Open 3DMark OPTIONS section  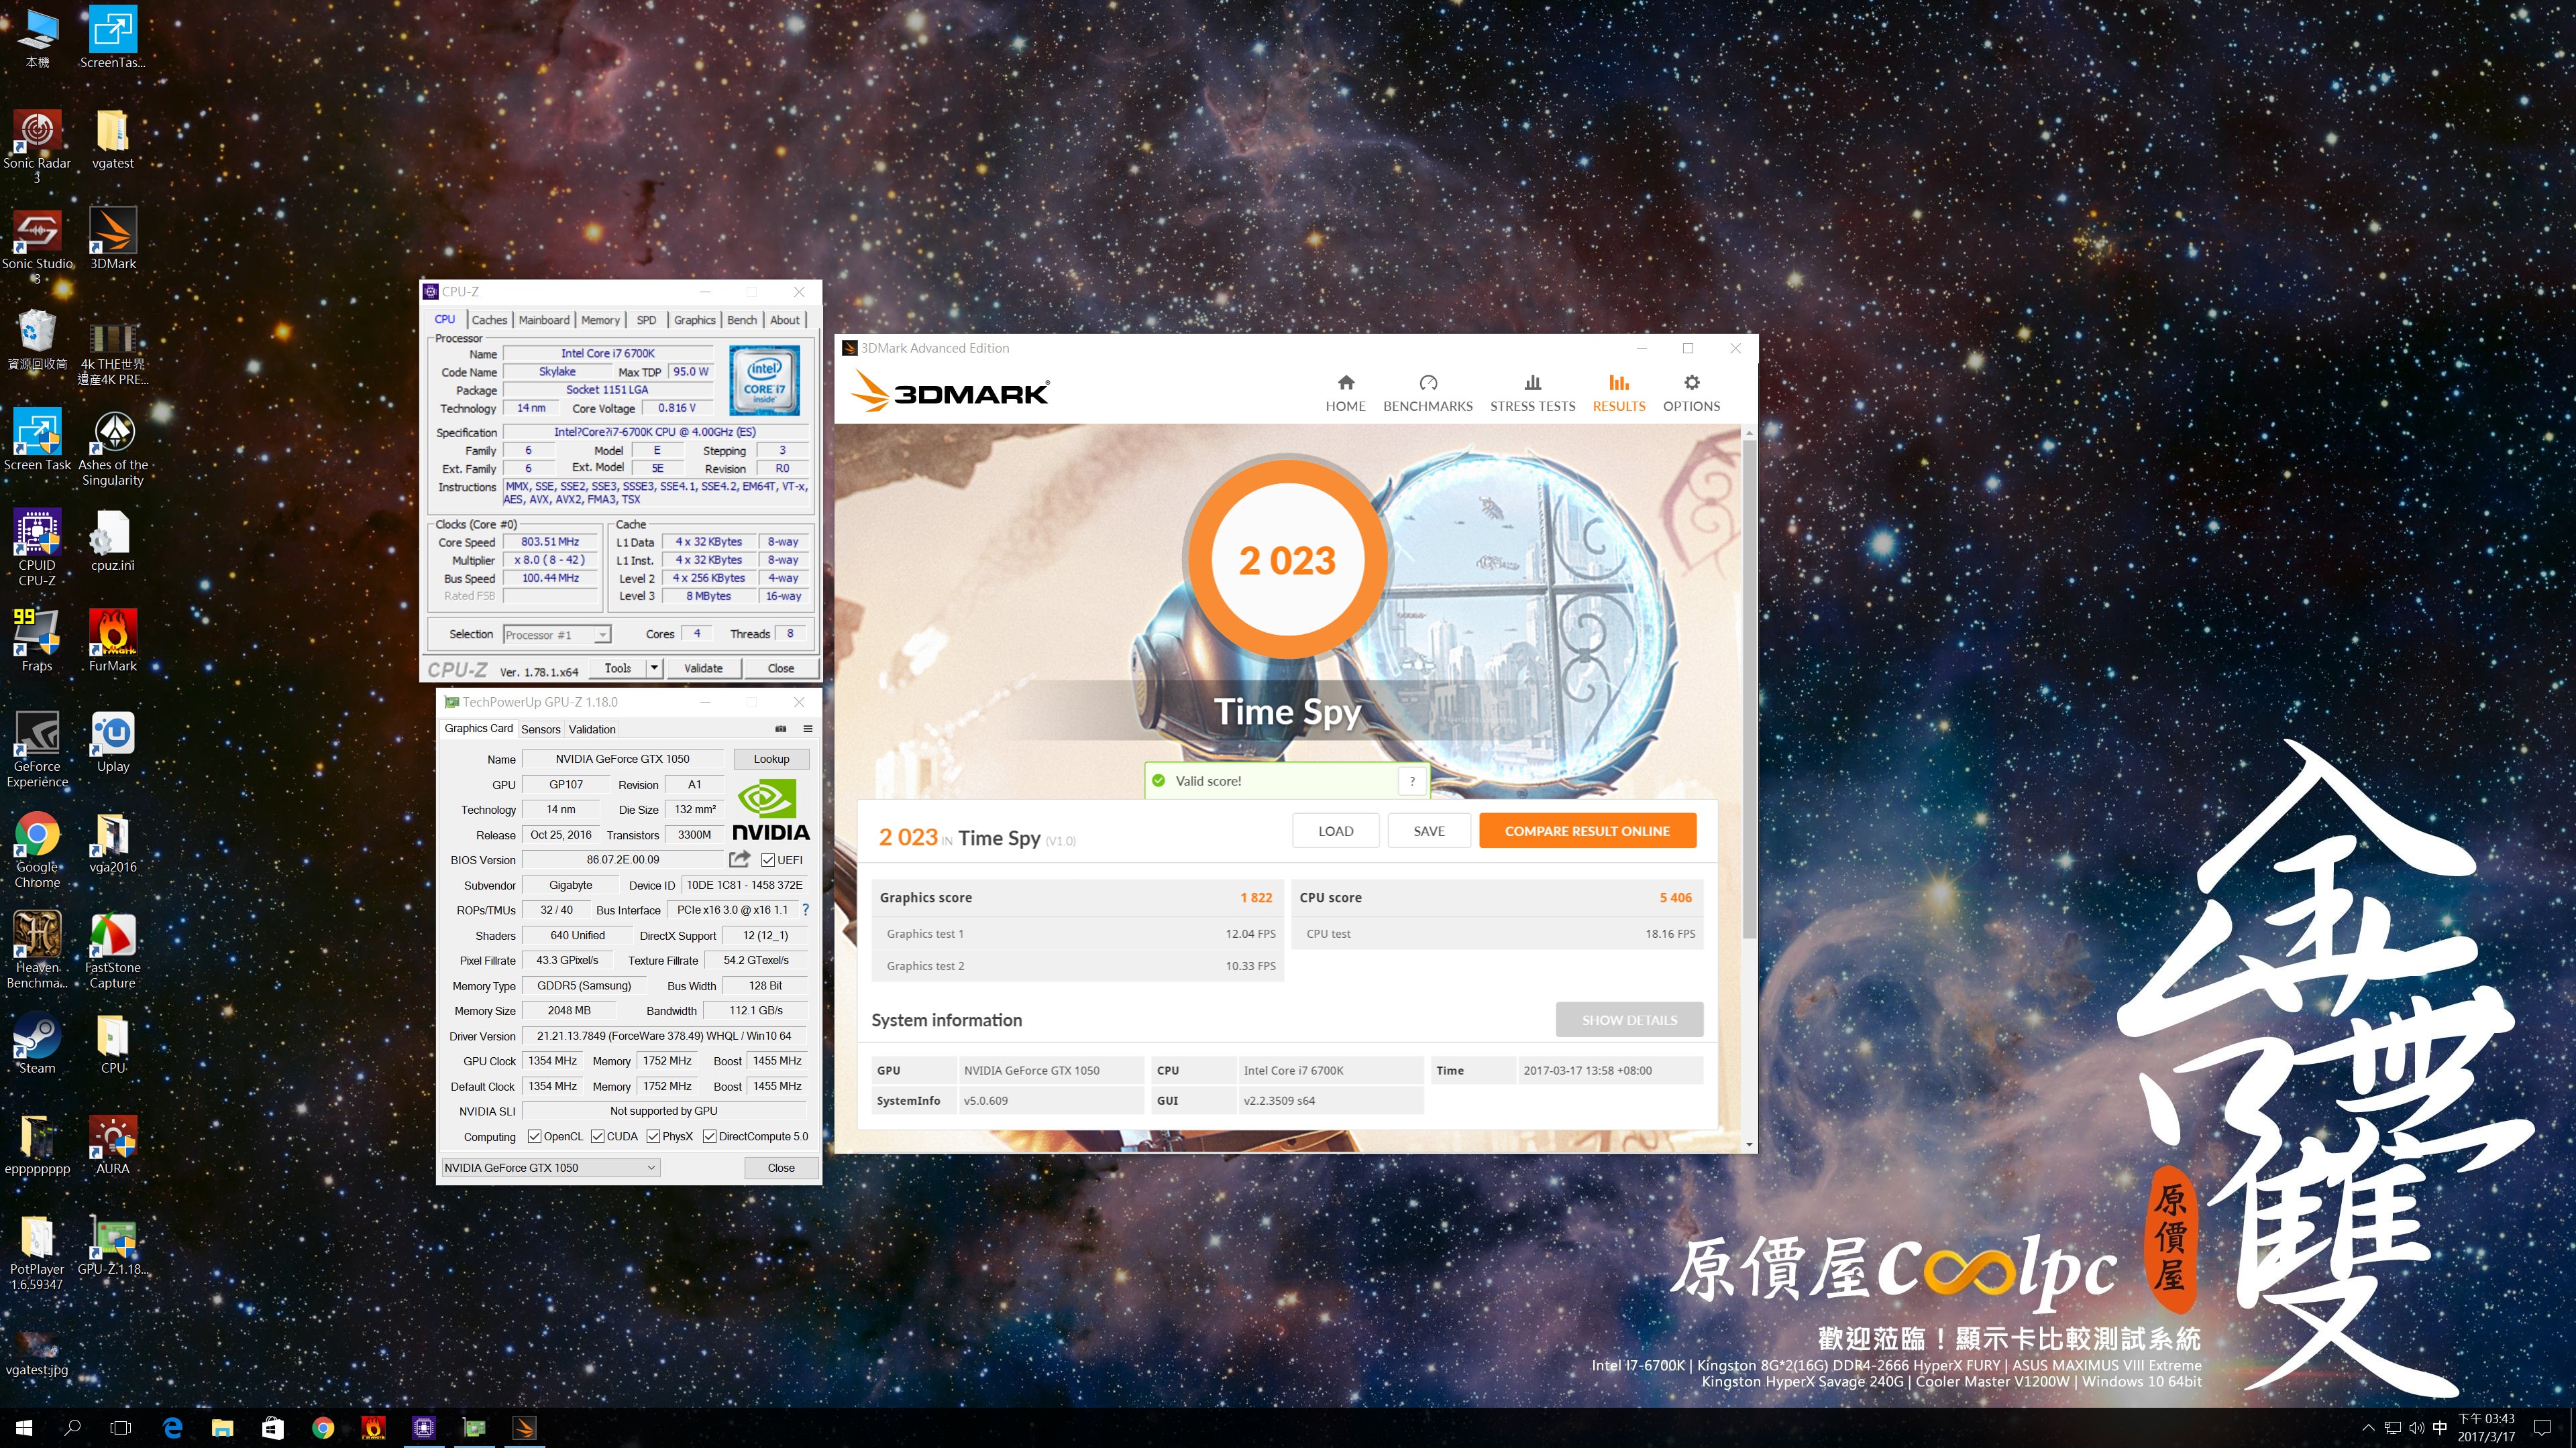[x=1691, y=394]
